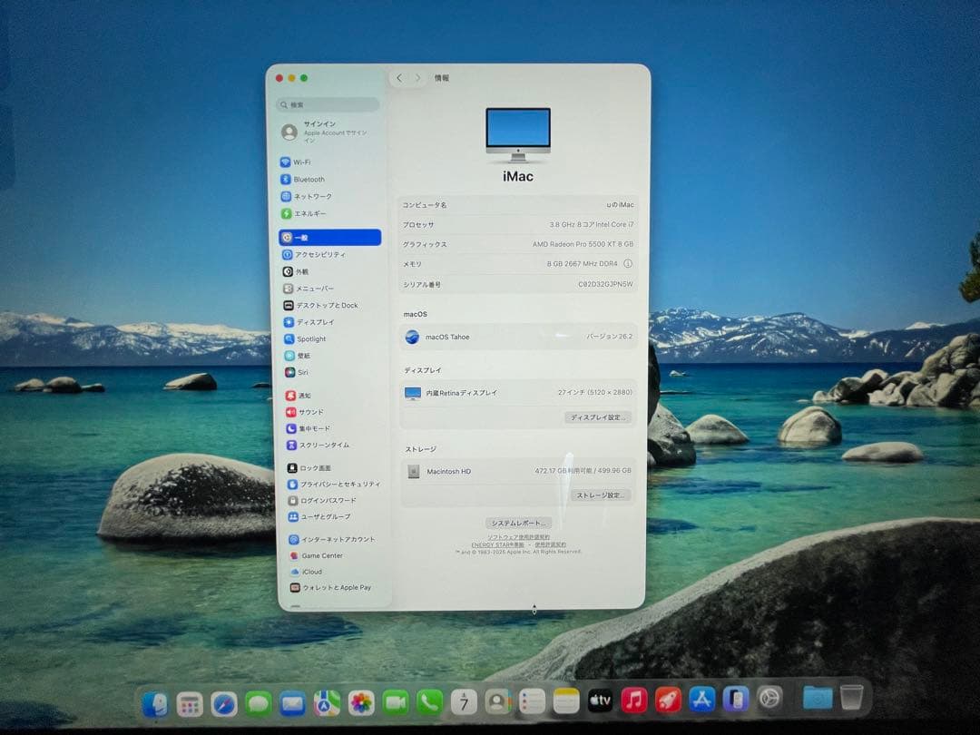
Task: Click the 検索 search field
Action: (327, 104)
